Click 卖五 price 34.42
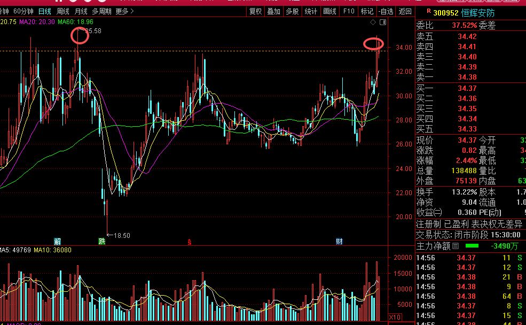This screenshot has height=325, width=526. click(467, 36)
